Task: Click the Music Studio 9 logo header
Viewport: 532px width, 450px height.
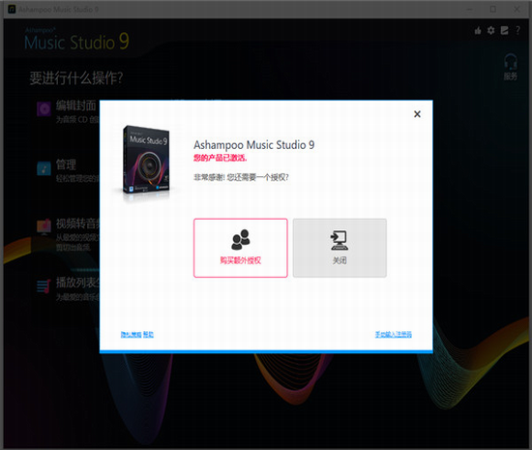Action: (76, 40)
